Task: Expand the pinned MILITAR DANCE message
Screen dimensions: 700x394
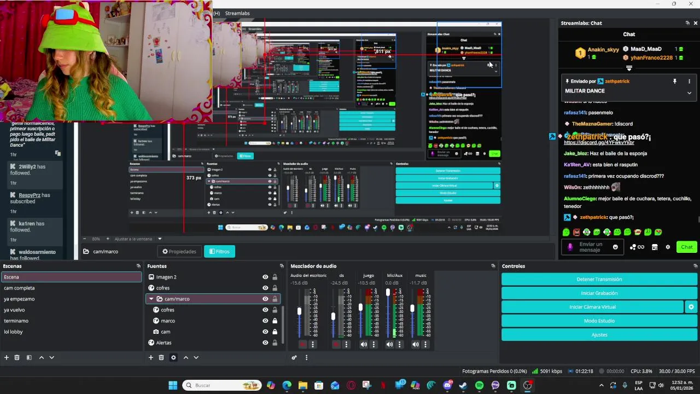Action: [689, 93]
